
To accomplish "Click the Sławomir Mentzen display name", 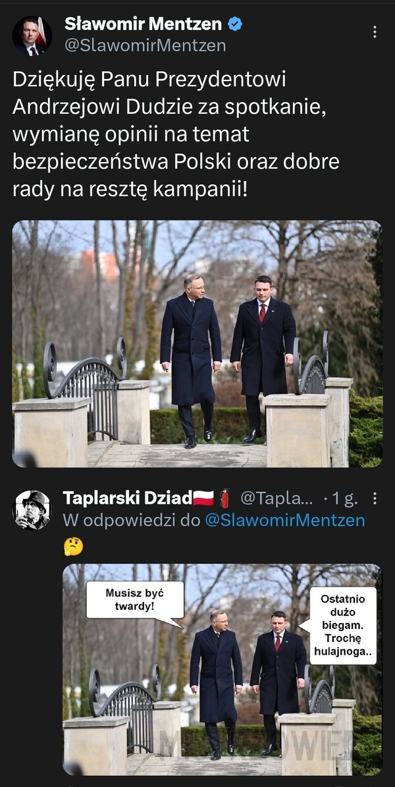I will click(x=144, y=24).
